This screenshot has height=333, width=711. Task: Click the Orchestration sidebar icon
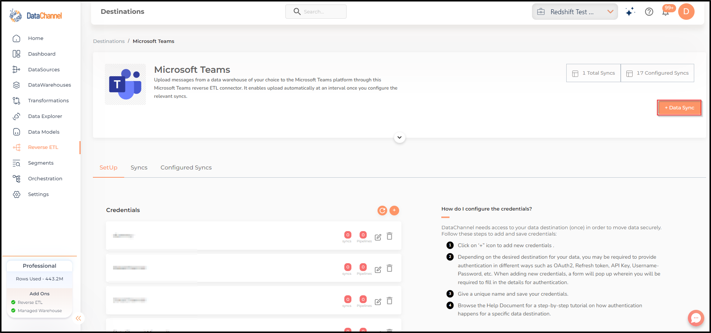[x=16, y=179]
